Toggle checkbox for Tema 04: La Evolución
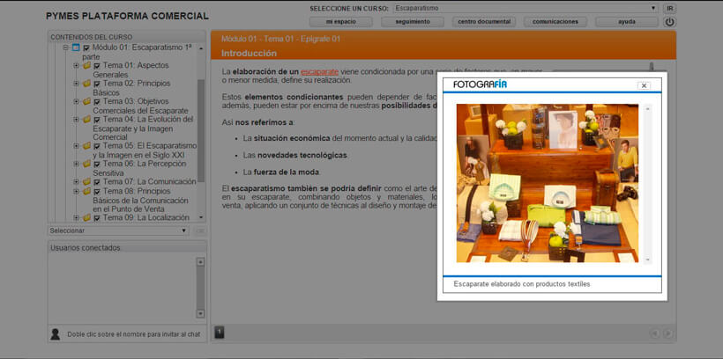723x359 pixels. (x=97, y=120)
